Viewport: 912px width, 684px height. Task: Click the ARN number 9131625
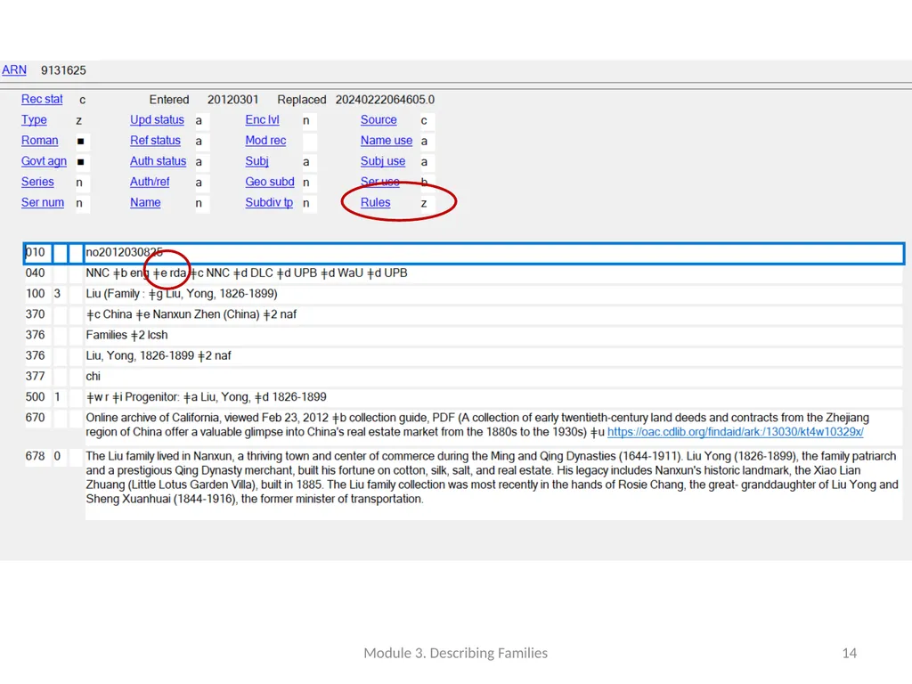[x=63, y=70]
